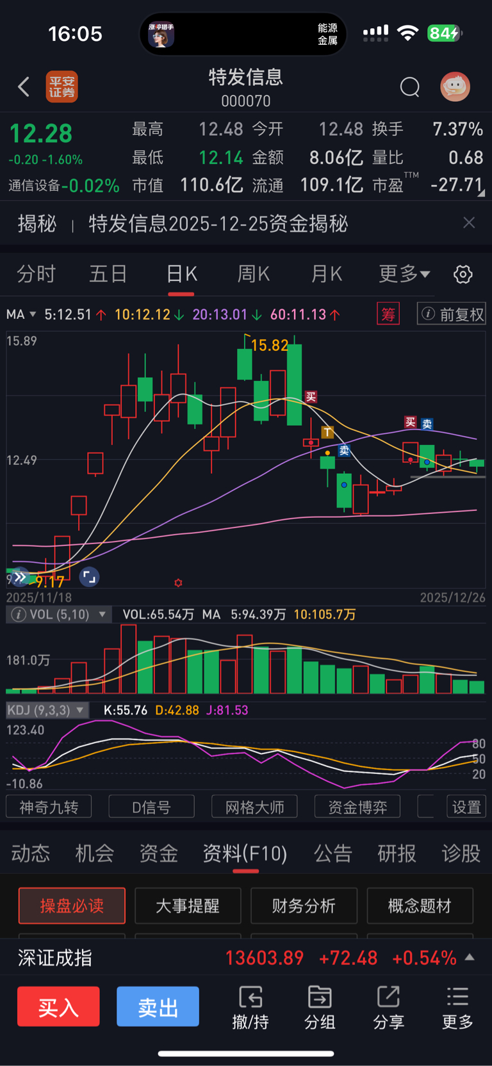Tap the 15.82 high price label
This screenshot has width=492, height=1066.
pos(269,346)
